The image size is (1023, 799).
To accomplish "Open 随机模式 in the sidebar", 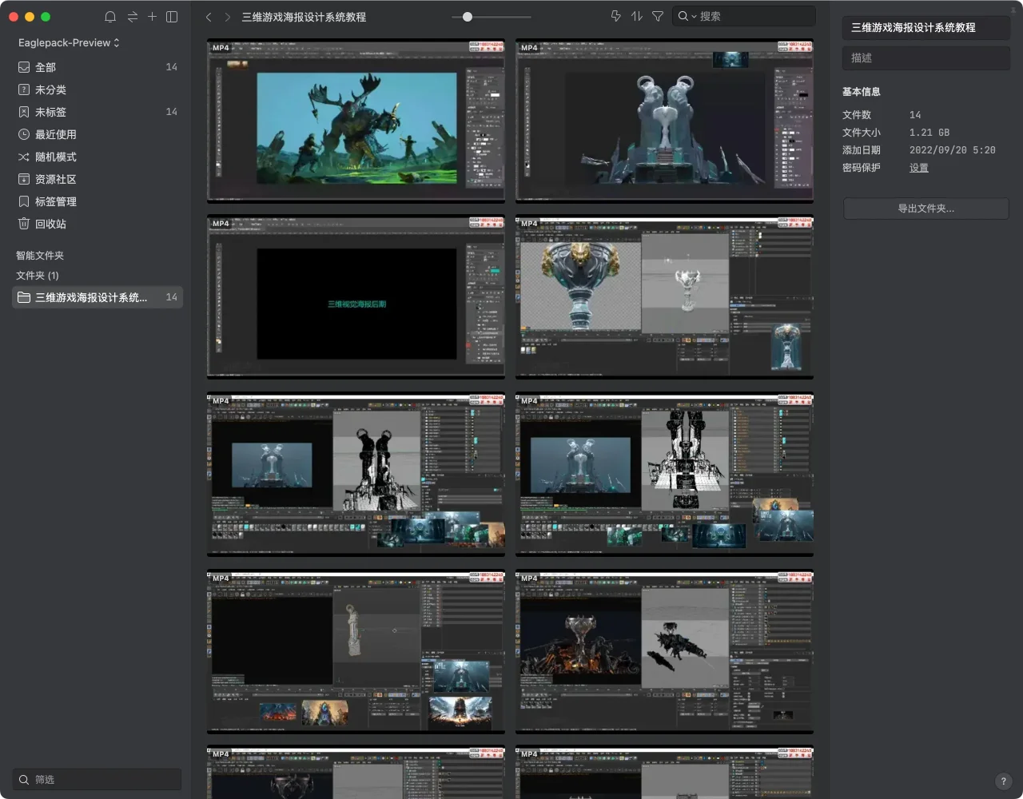I will (98, 157).
